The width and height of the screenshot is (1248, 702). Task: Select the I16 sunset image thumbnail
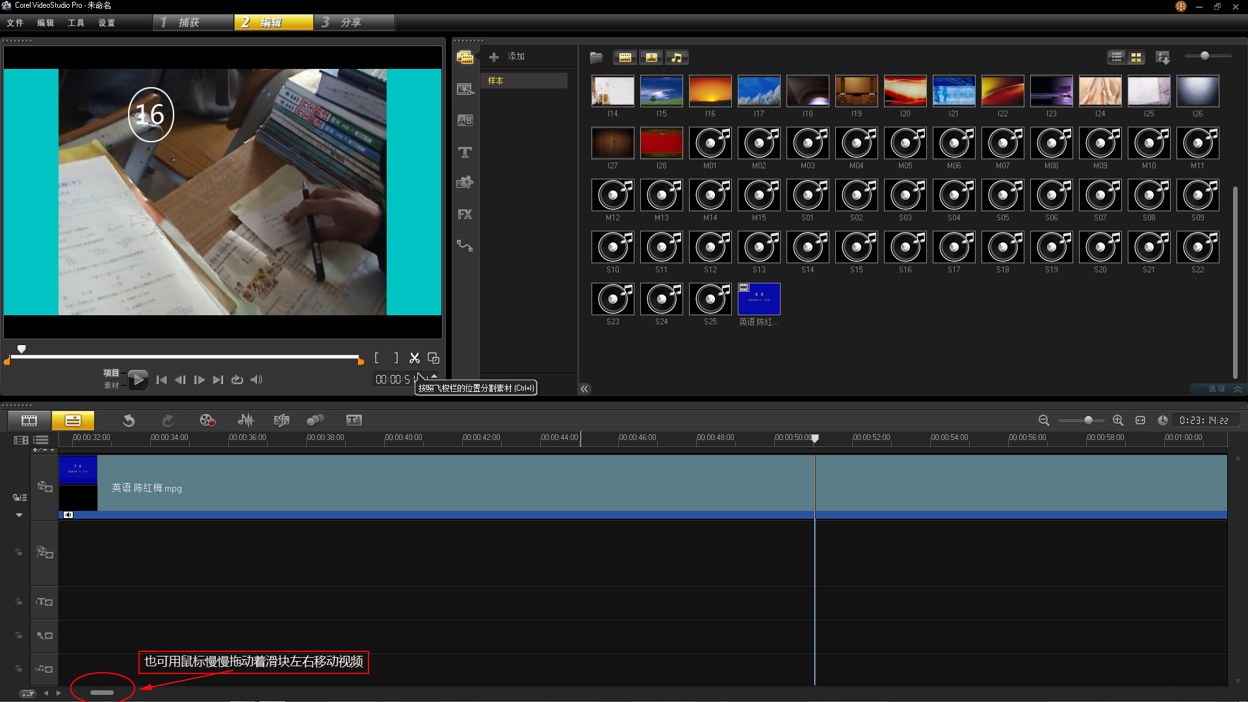pyautogui.click(x=710, y=91)
